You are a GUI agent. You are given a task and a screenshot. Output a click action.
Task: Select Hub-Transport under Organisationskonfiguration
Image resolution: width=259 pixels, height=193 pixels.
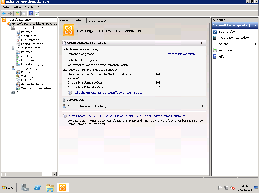pos(30,40)
